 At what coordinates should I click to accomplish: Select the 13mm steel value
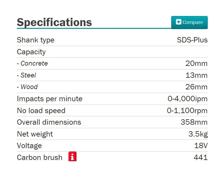(196, 75)
